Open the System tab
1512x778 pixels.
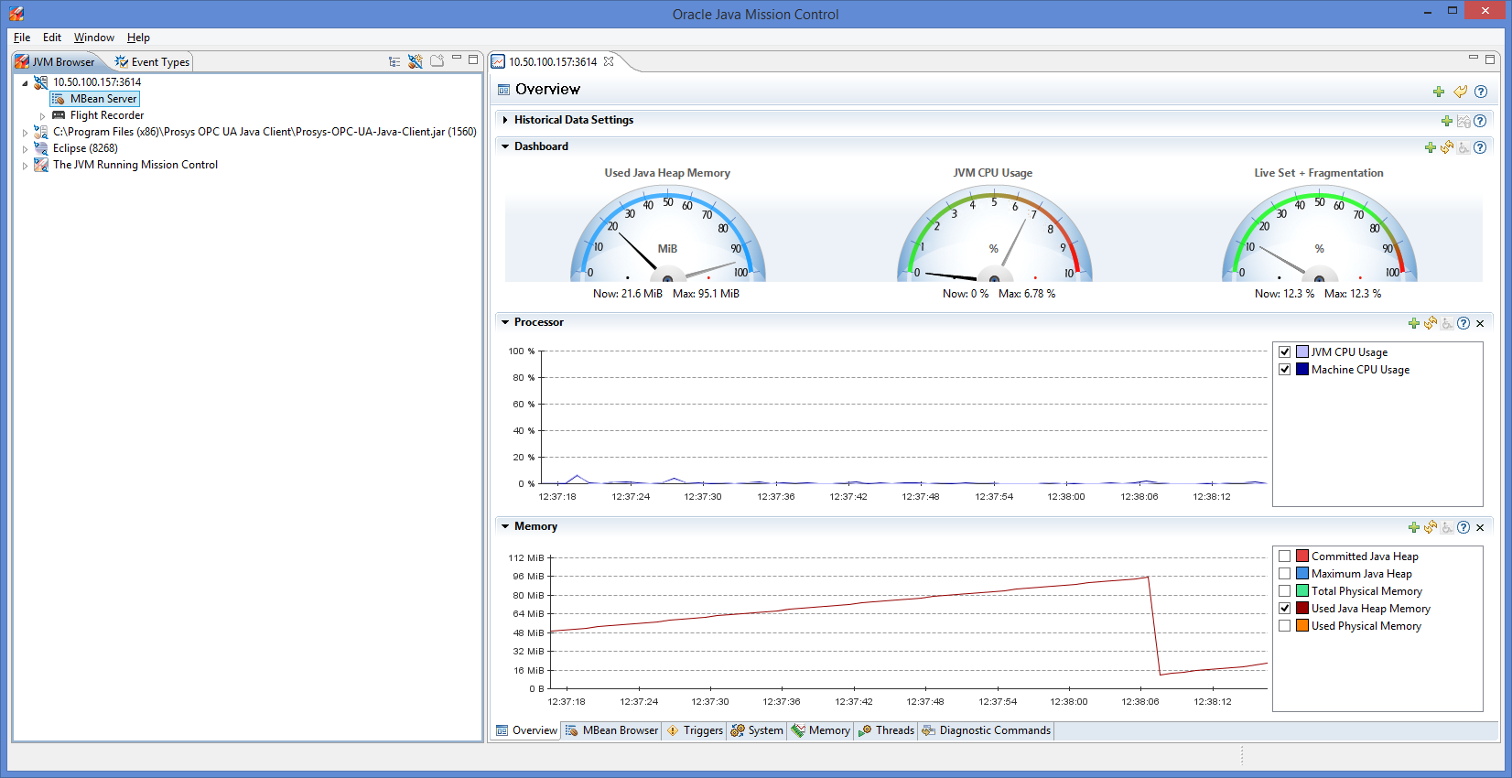tap(757, 730)
